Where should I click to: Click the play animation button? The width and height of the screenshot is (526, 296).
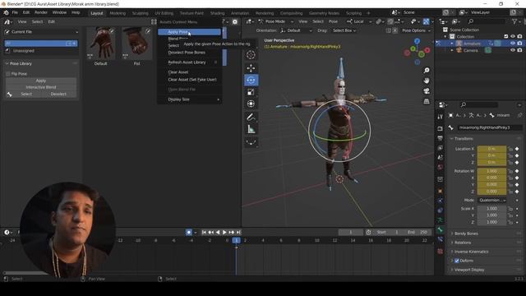pos(224,232)
